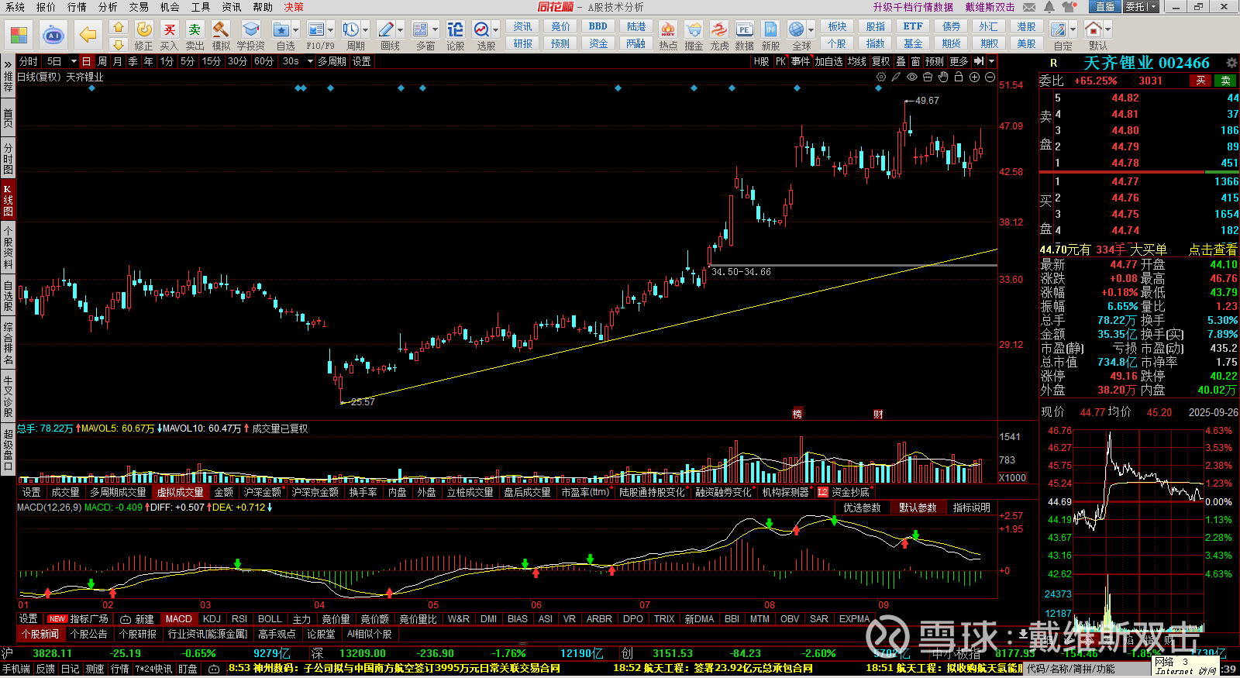Open the 新股 IPO icon

coord(770,35)
